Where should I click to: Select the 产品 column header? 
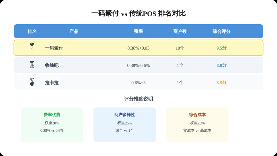[74, 31]
